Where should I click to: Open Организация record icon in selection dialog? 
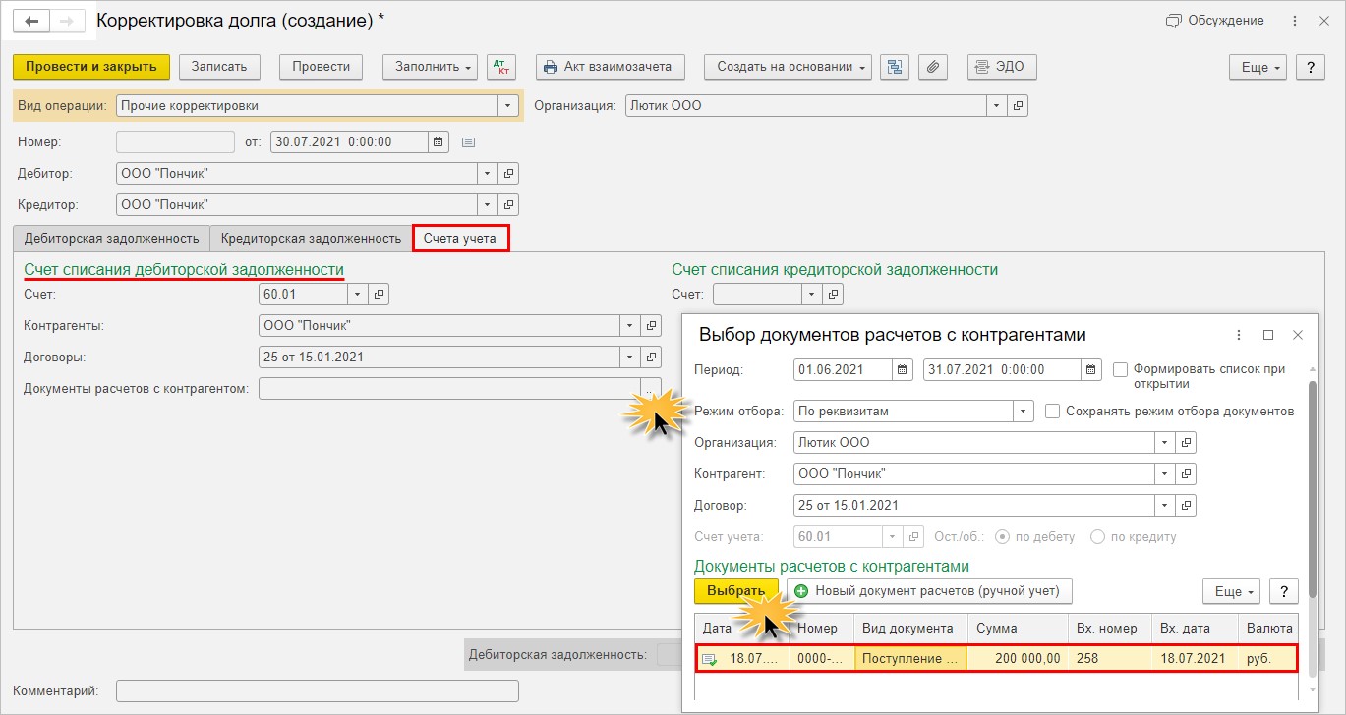coord(1187,443)
